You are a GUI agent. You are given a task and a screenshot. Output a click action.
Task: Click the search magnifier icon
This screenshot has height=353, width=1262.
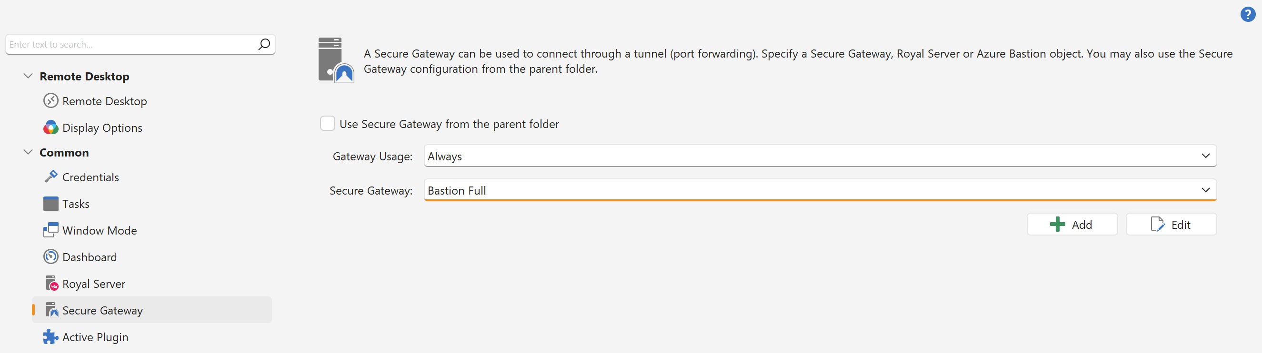[264, 45]
